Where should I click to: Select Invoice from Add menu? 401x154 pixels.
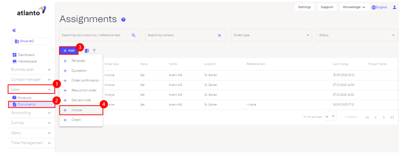coord(81,110)
